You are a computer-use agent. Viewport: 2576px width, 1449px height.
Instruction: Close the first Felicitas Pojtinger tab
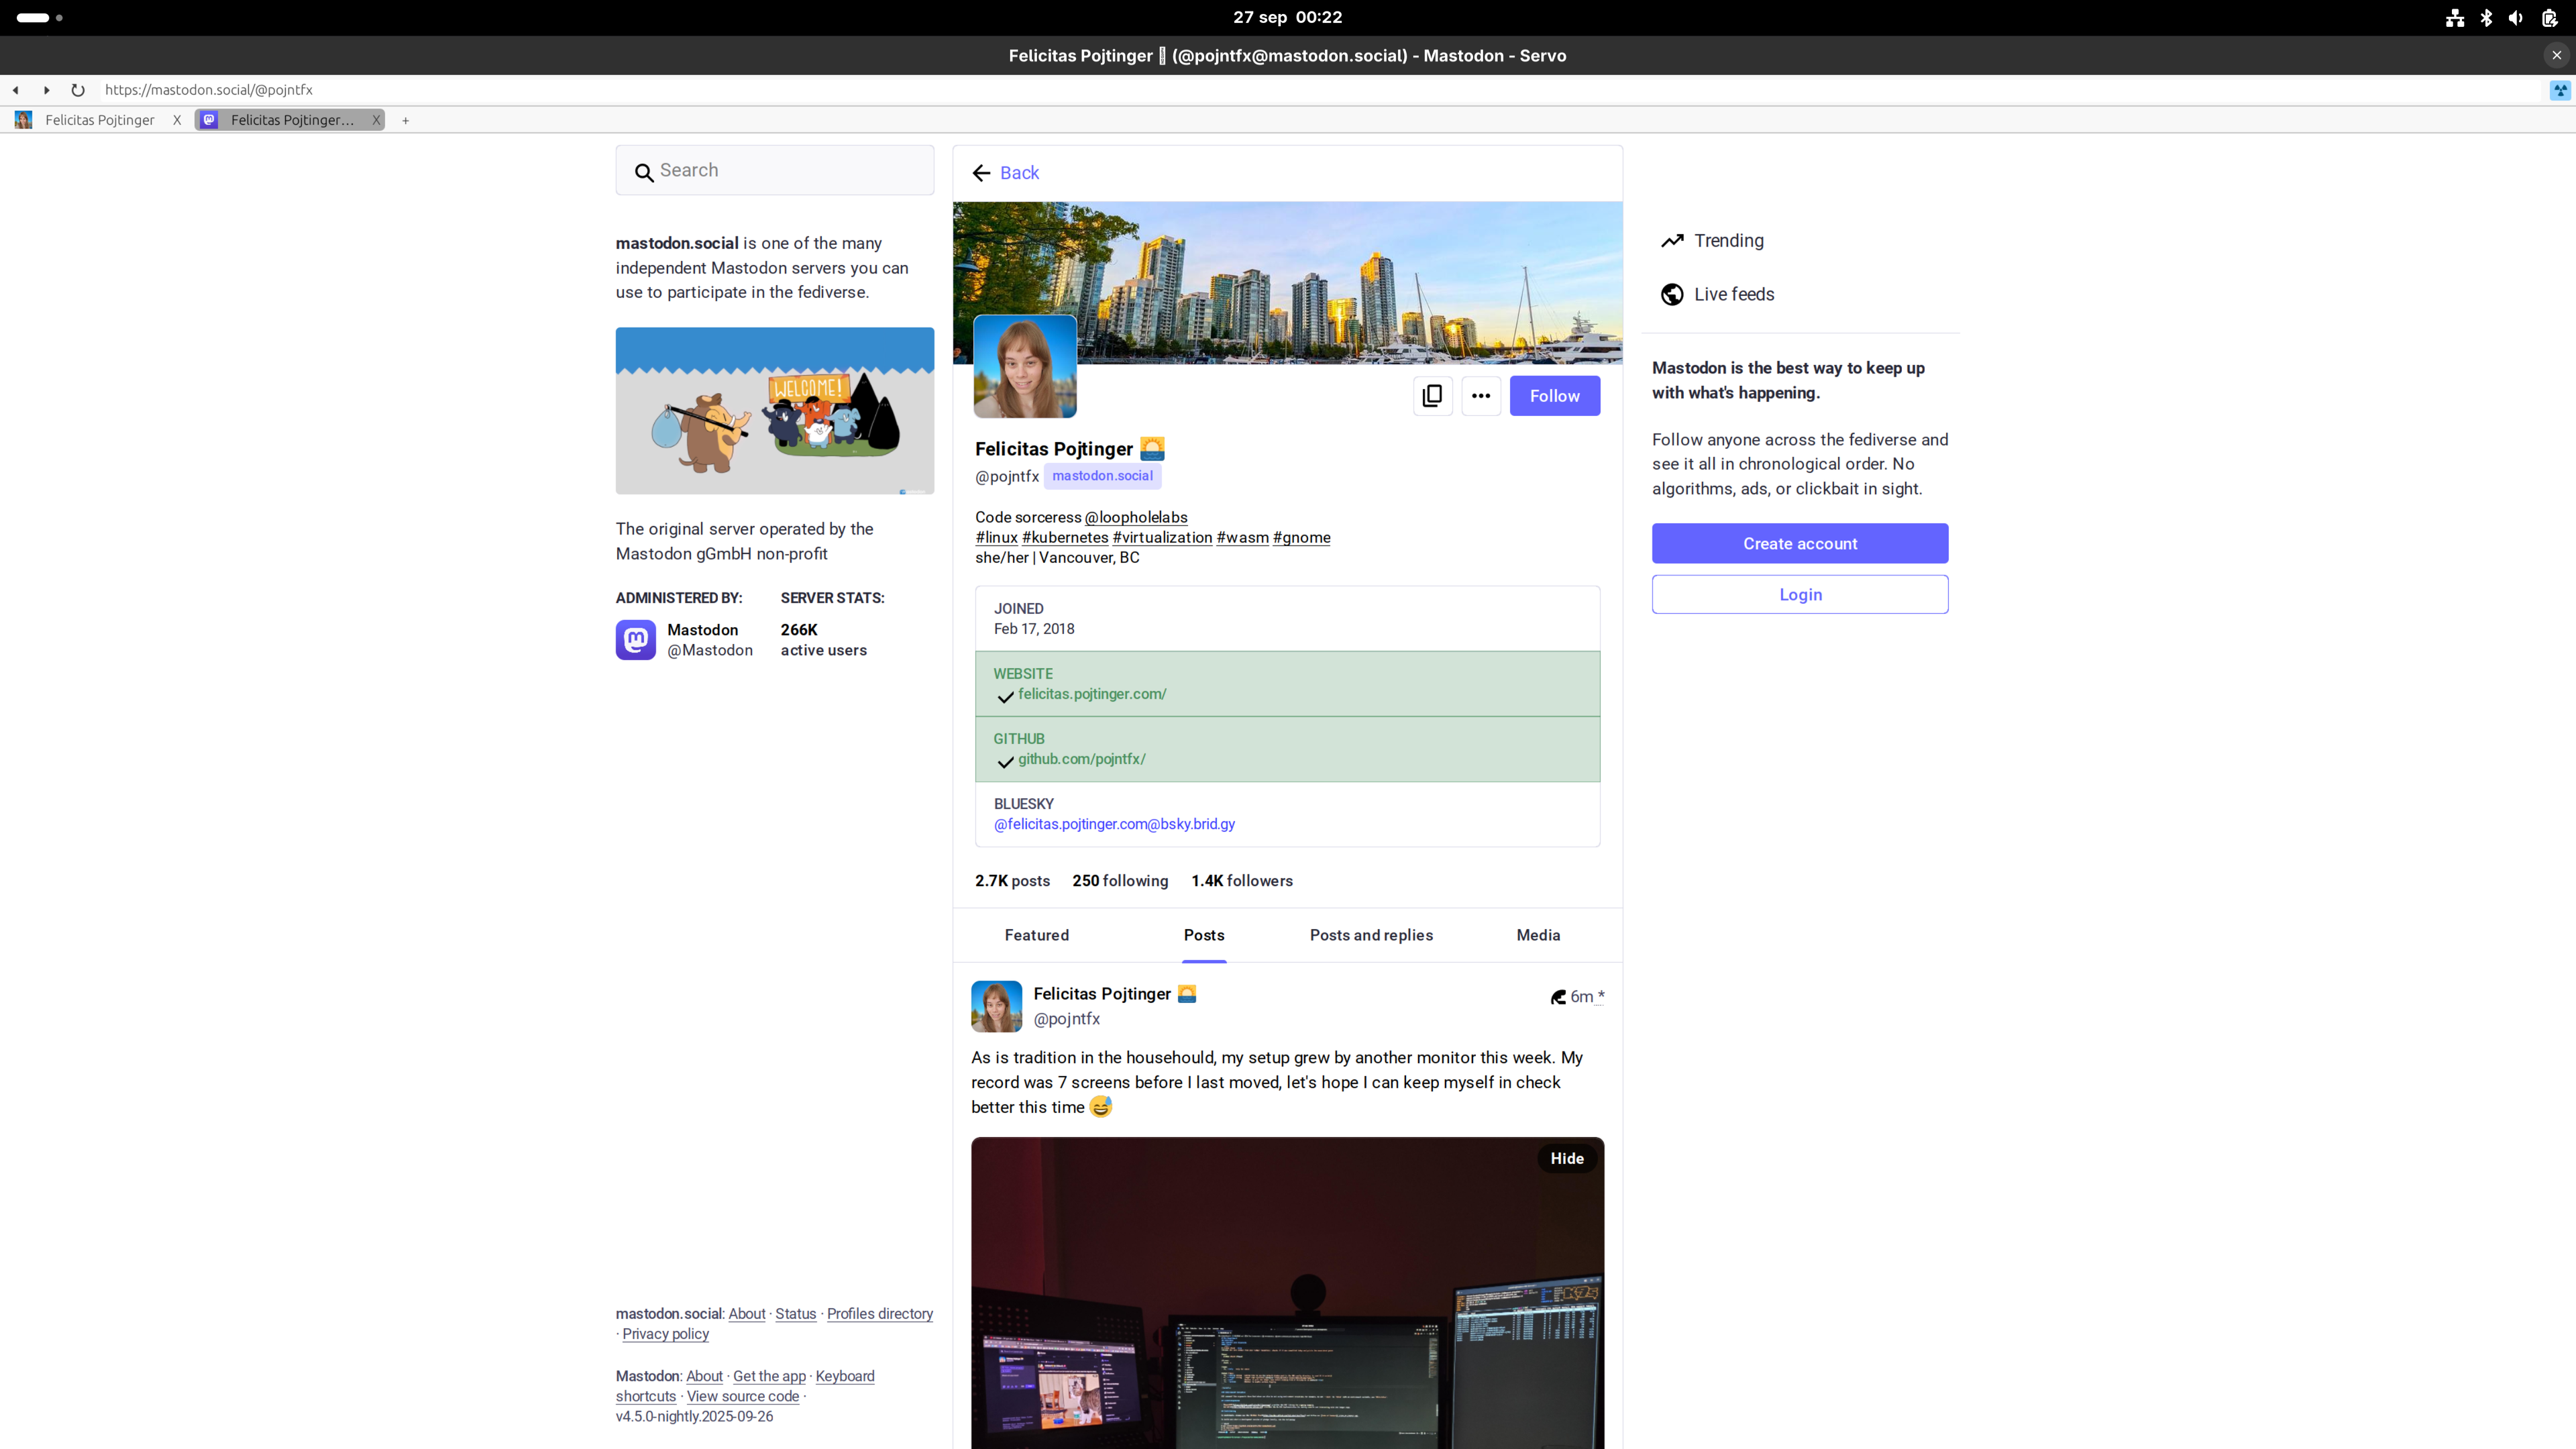pos(177,120)
